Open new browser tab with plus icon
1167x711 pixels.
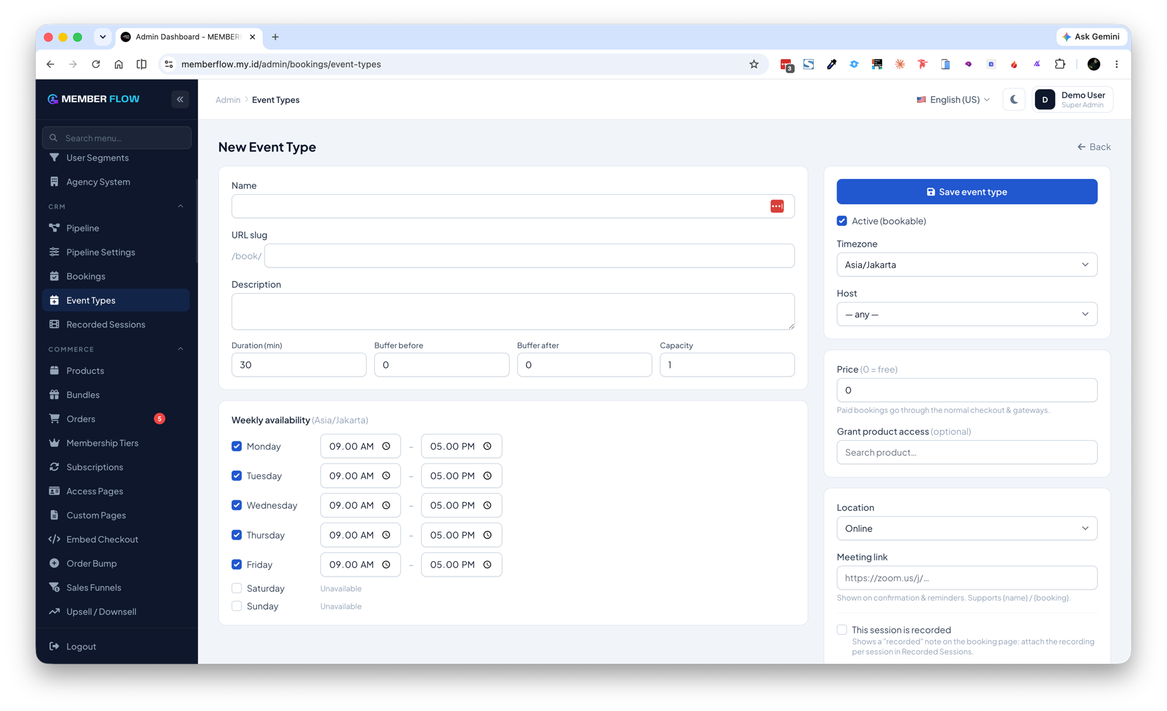(x=275, y=37)
